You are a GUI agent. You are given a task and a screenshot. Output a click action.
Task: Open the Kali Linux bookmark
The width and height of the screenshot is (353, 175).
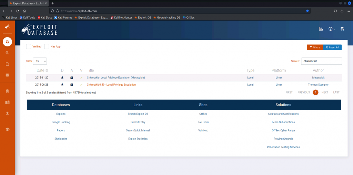click(10, 17)
